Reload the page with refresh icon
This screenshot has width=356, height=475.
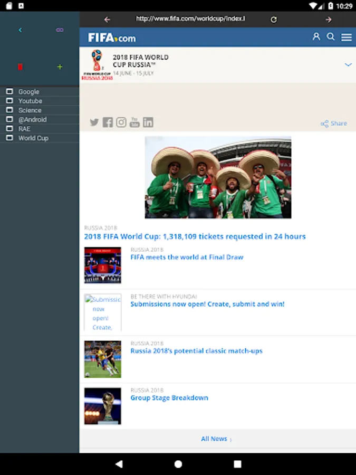tap(274, 20)
